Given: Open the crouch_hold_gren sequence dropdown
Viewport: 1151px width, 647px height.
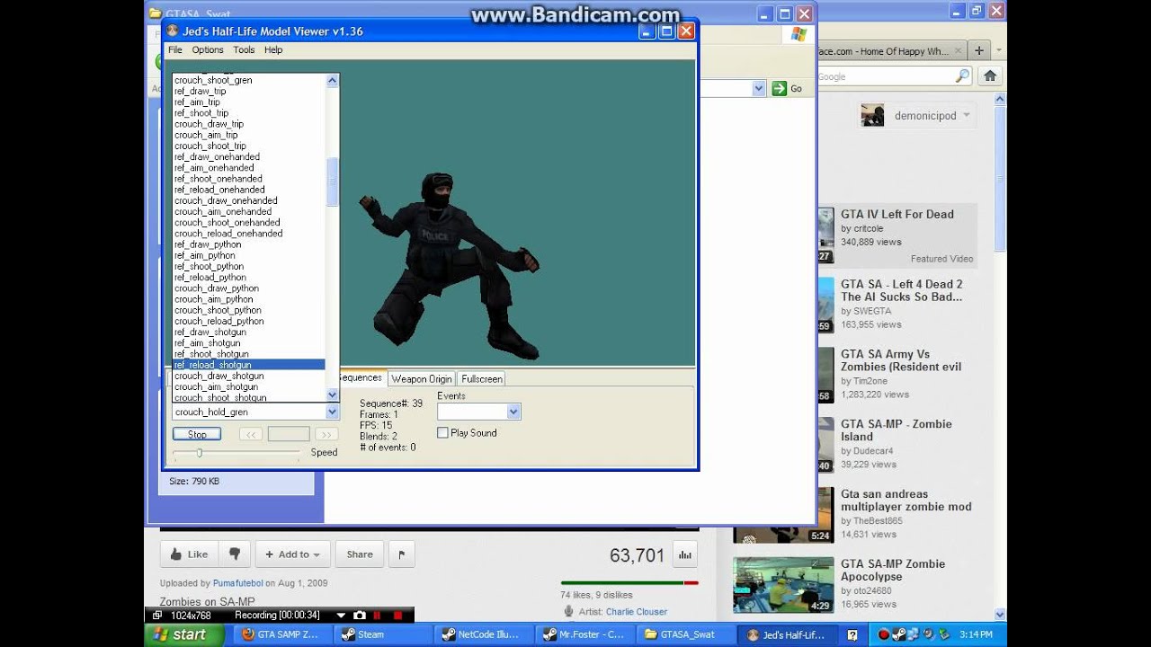Looking at the screenshot, I should 332,412.
